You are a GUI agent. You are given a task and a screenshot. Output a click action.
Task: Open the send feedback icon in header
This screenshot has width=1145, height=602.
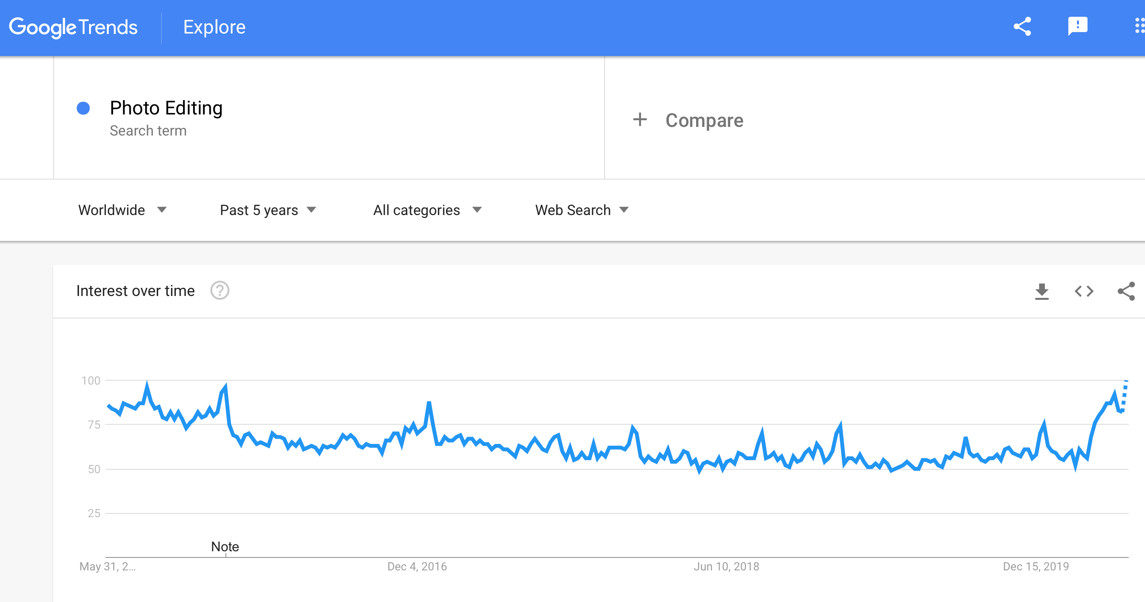(x=1077, y=26)
